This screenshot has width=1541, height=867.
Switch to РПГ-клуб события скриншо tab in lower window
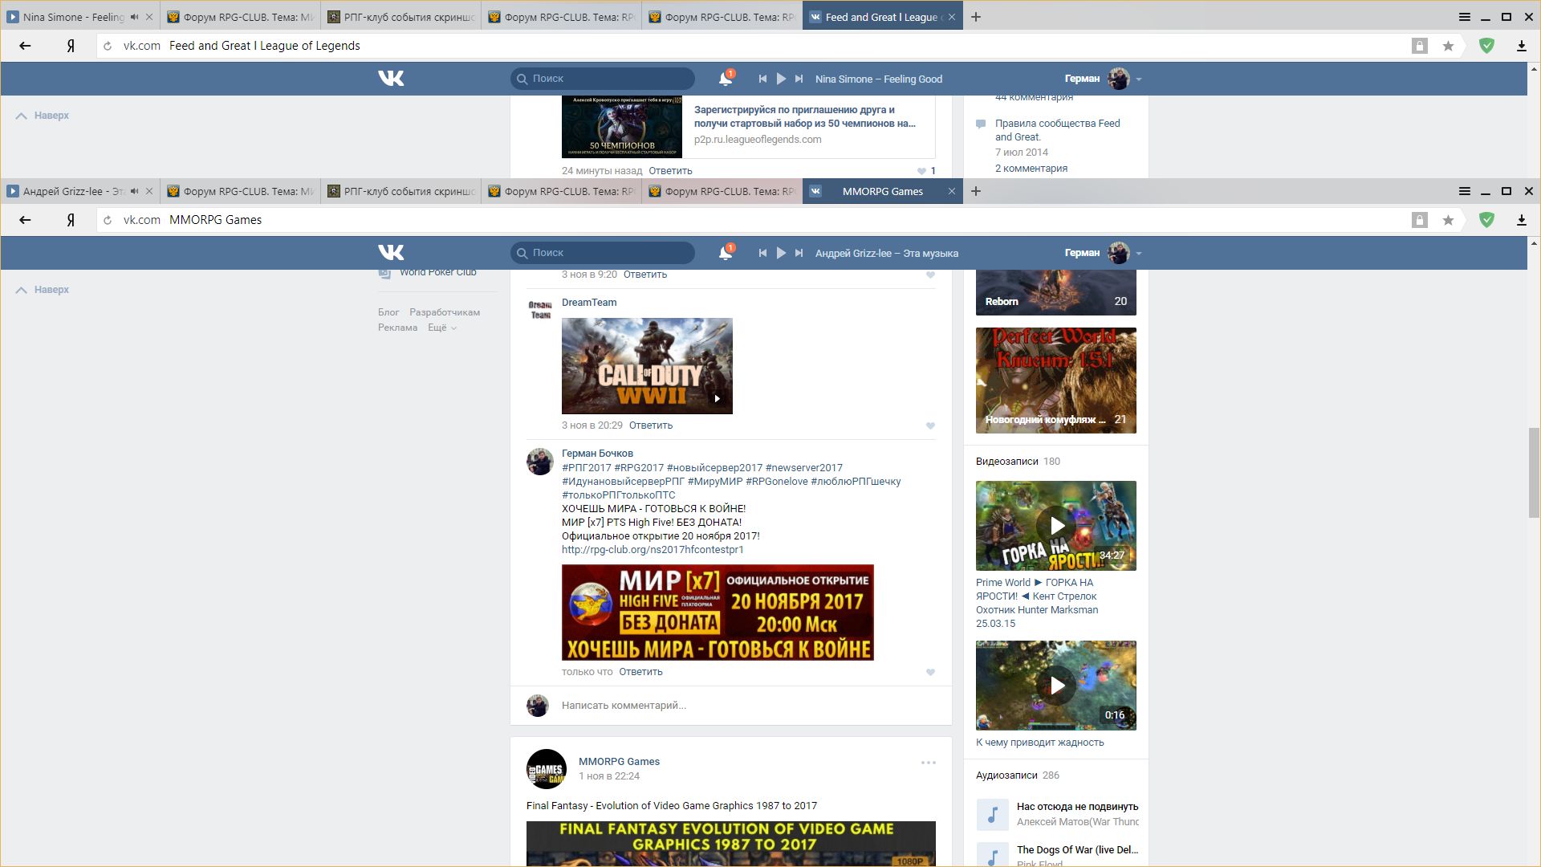pyautogui.click(x=401, y=191)
